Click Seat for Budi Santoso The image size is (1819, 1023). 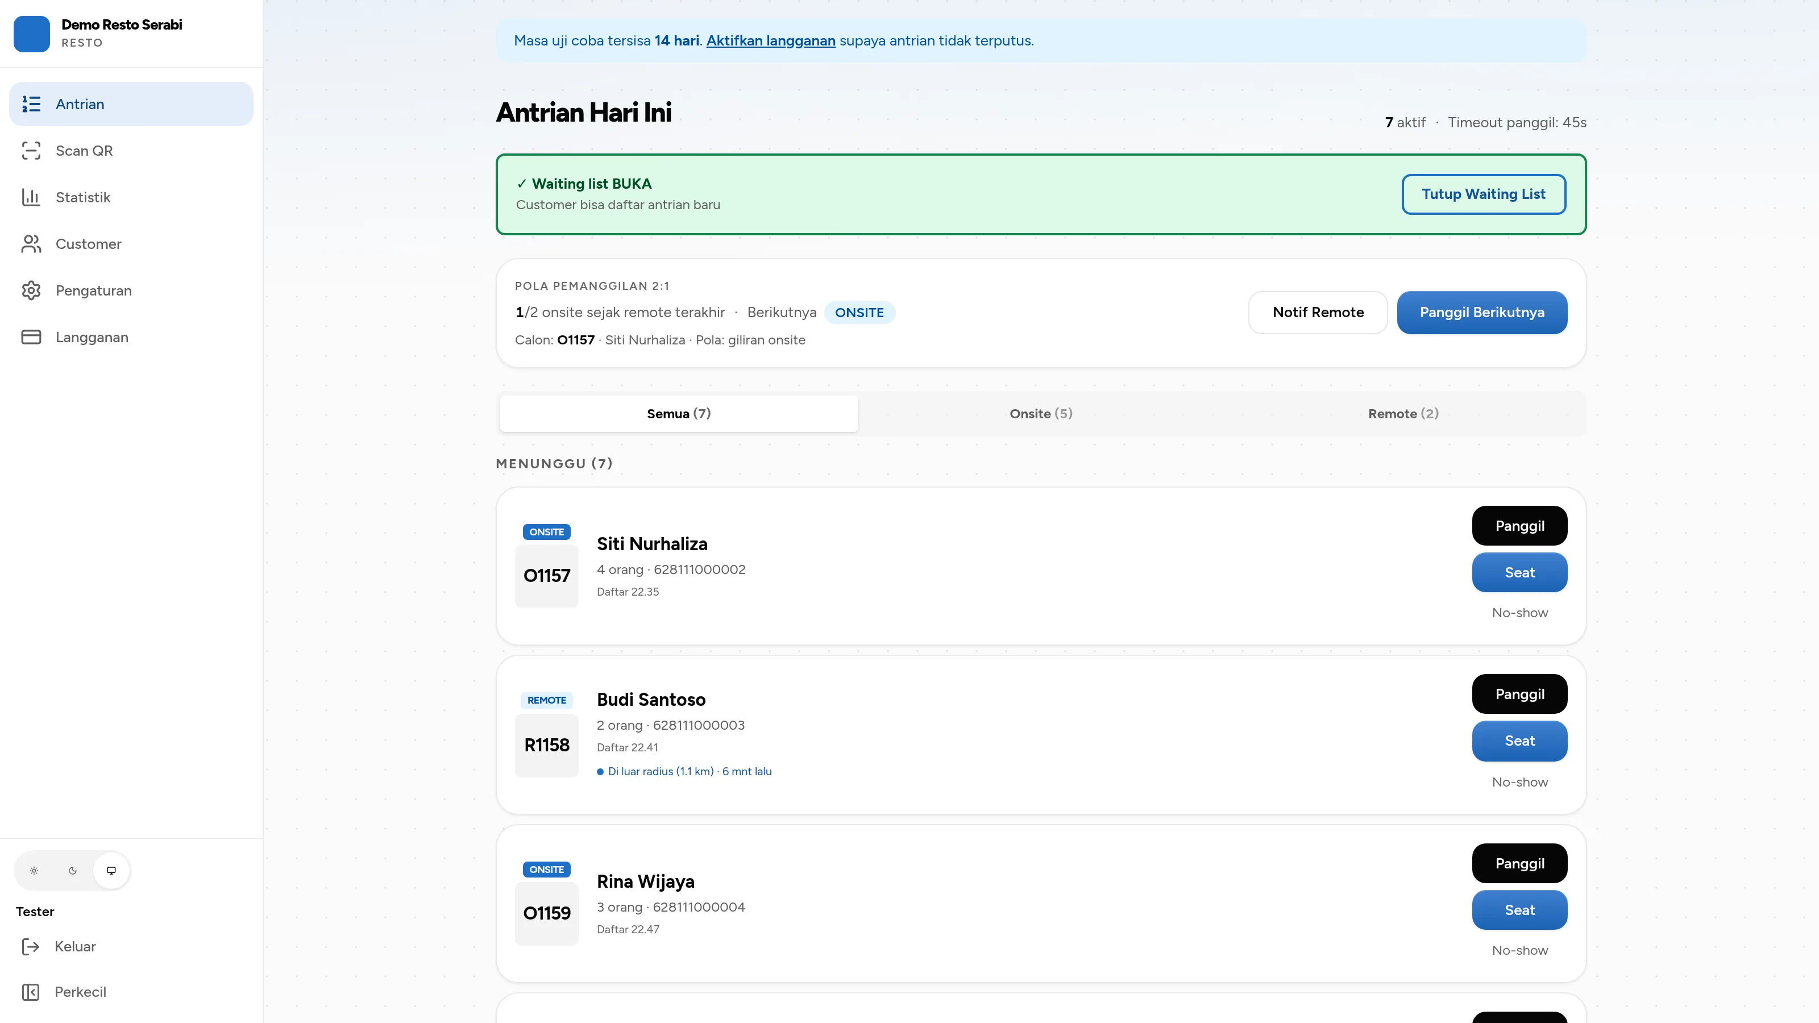point(1519,741)
